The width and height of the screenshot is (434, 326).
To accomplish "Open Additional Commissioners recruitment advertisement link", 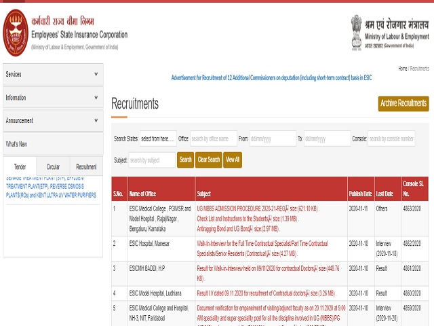I will pos(271,78).
